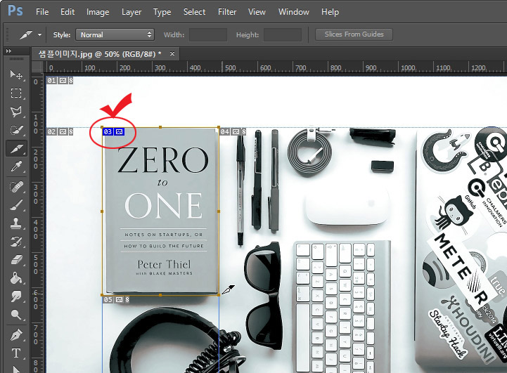Open the View menu
The image size is (507, 373).
click(257, 12)
